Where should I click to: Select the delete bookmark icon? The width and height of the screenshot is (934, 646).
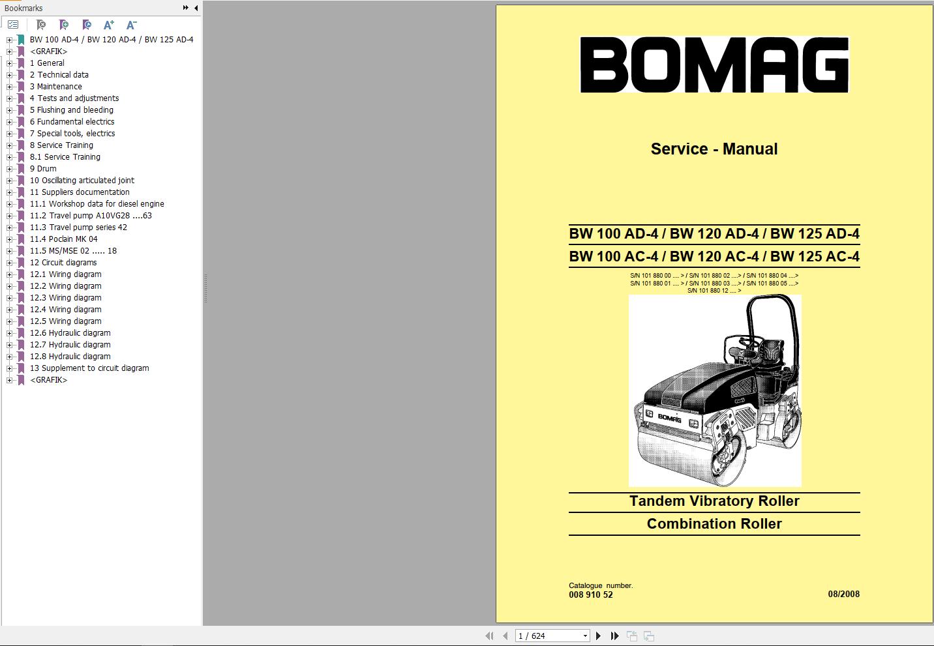point(40,24)
